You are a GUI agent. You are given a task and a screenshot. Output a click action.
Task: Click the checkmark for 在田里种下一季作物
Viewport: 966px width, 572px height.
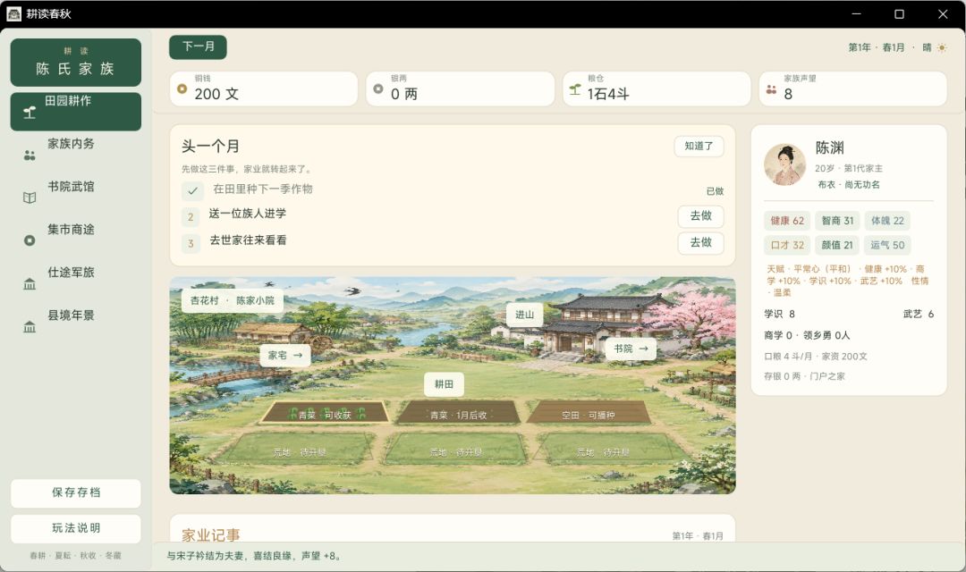[192, 191]
